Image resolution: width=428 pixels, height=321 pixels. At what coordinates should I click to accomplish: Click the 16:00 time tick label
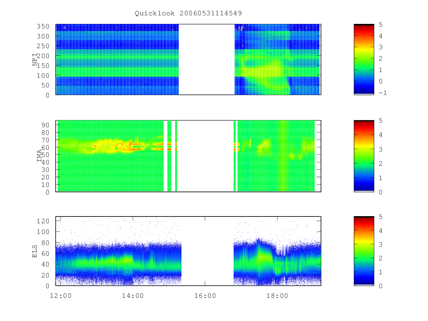[x=205, y=296]
